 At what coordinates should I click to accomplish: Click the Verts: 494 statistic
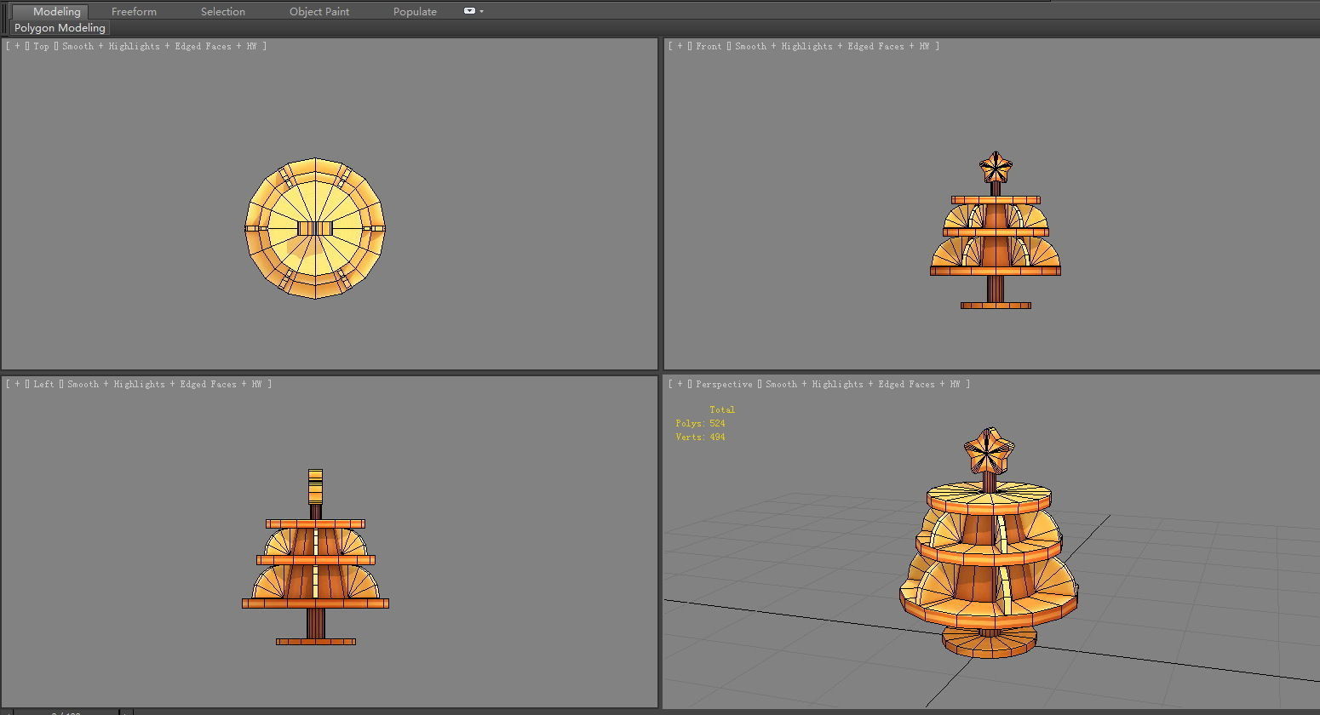(701, 437)
